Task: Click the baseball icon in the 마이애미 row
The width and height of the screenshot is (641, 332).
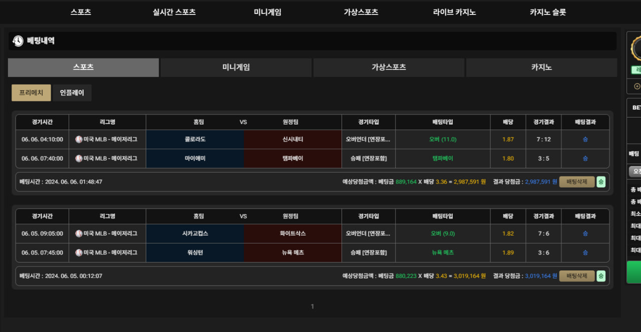Action: pyautogui.click(x=79, y=158)
